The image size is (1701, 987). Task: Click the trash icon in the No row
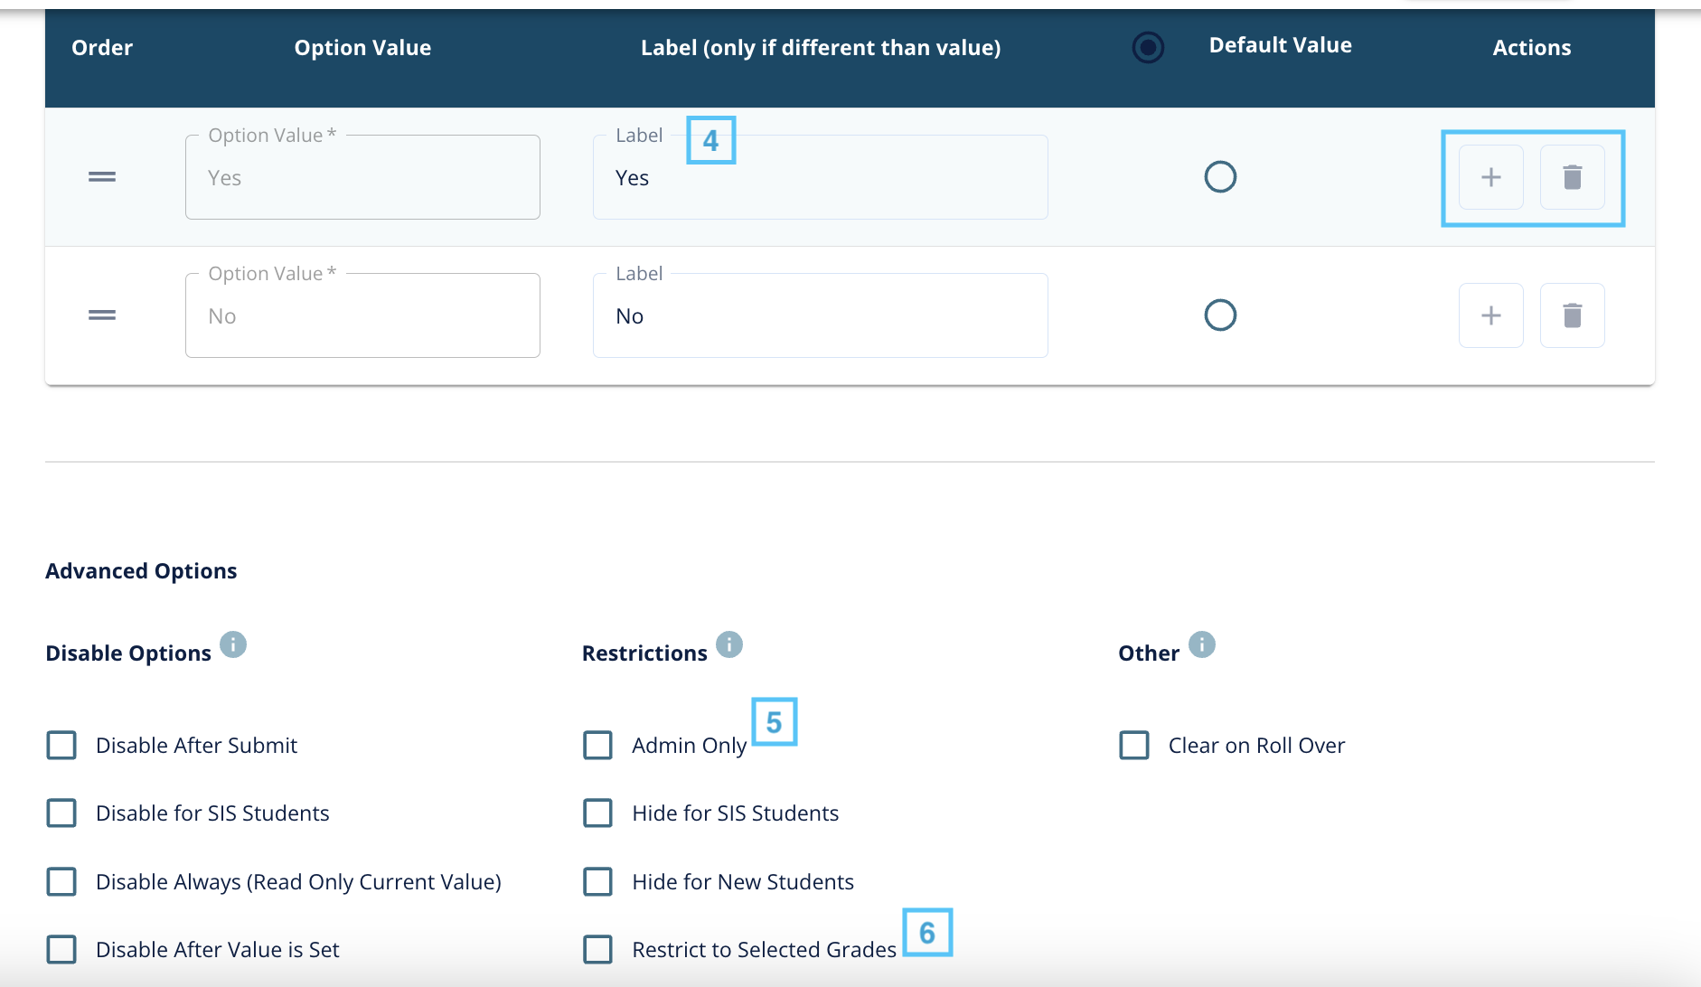(x=1572, y=315)
